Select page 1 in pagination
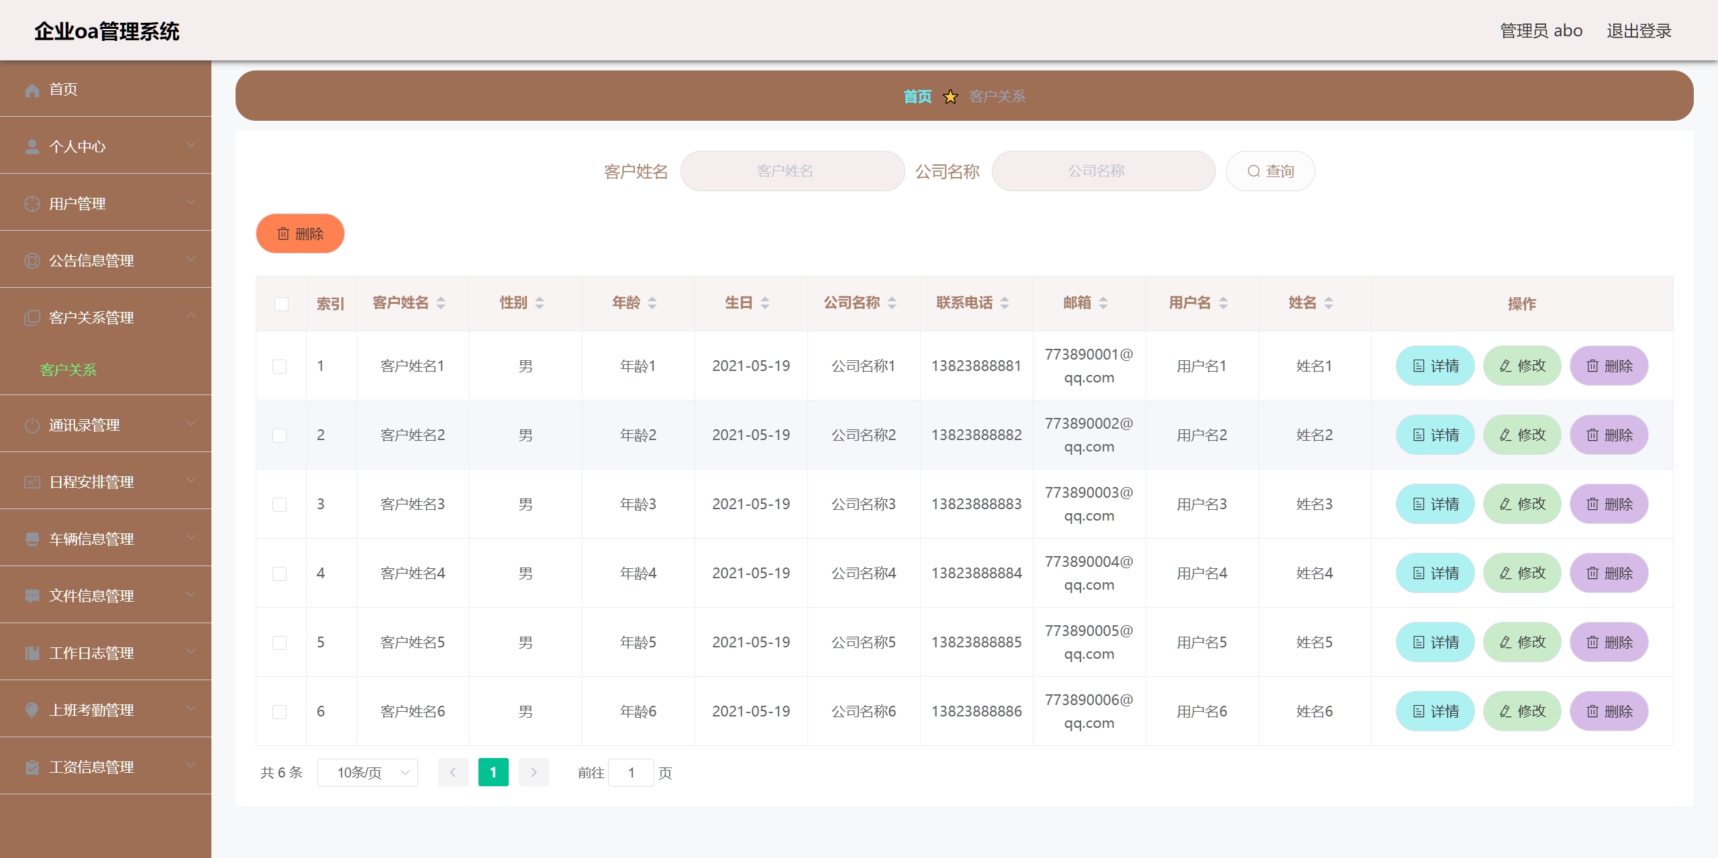The image size is (1718, 858). point(493,772)
